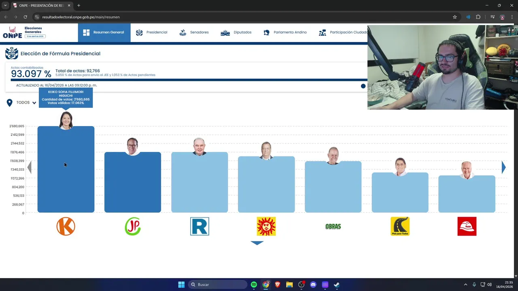
Task: Click Keiko Fujimori's portrait photo
Action: [x=66, y=120]
